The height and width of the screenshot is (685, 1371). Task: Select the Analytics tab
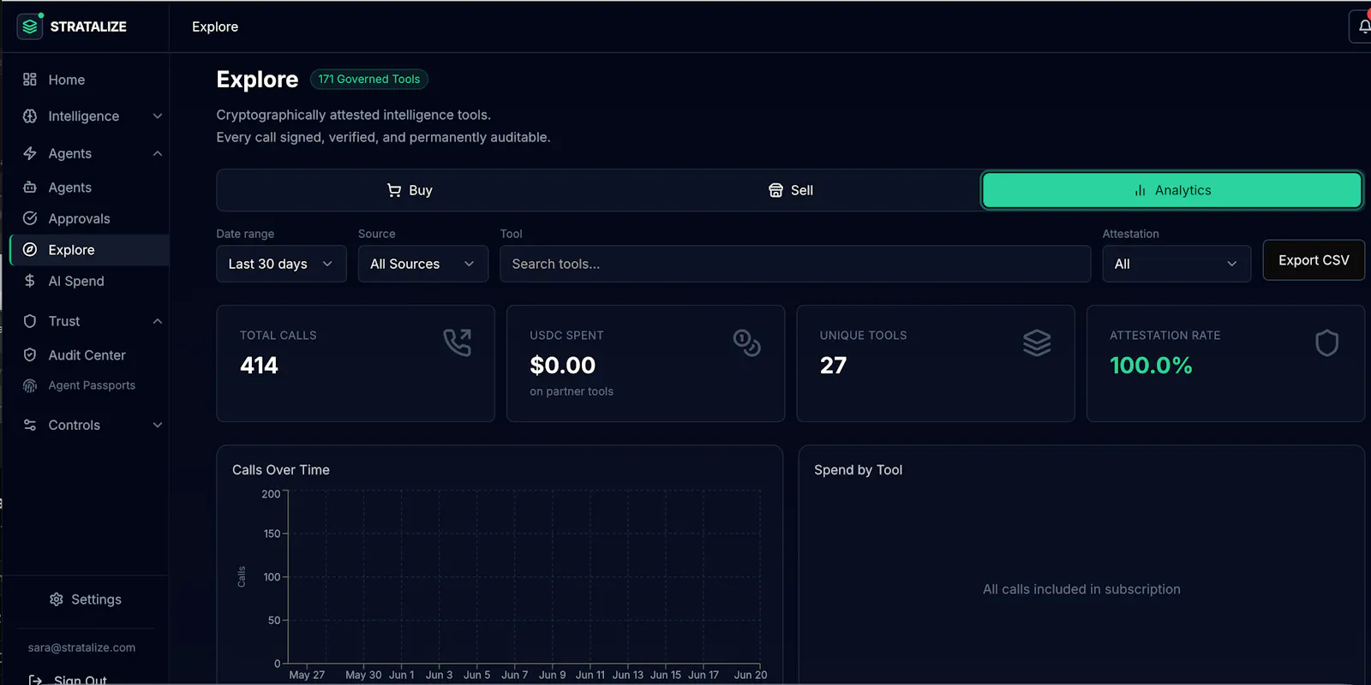[1172, 190]
